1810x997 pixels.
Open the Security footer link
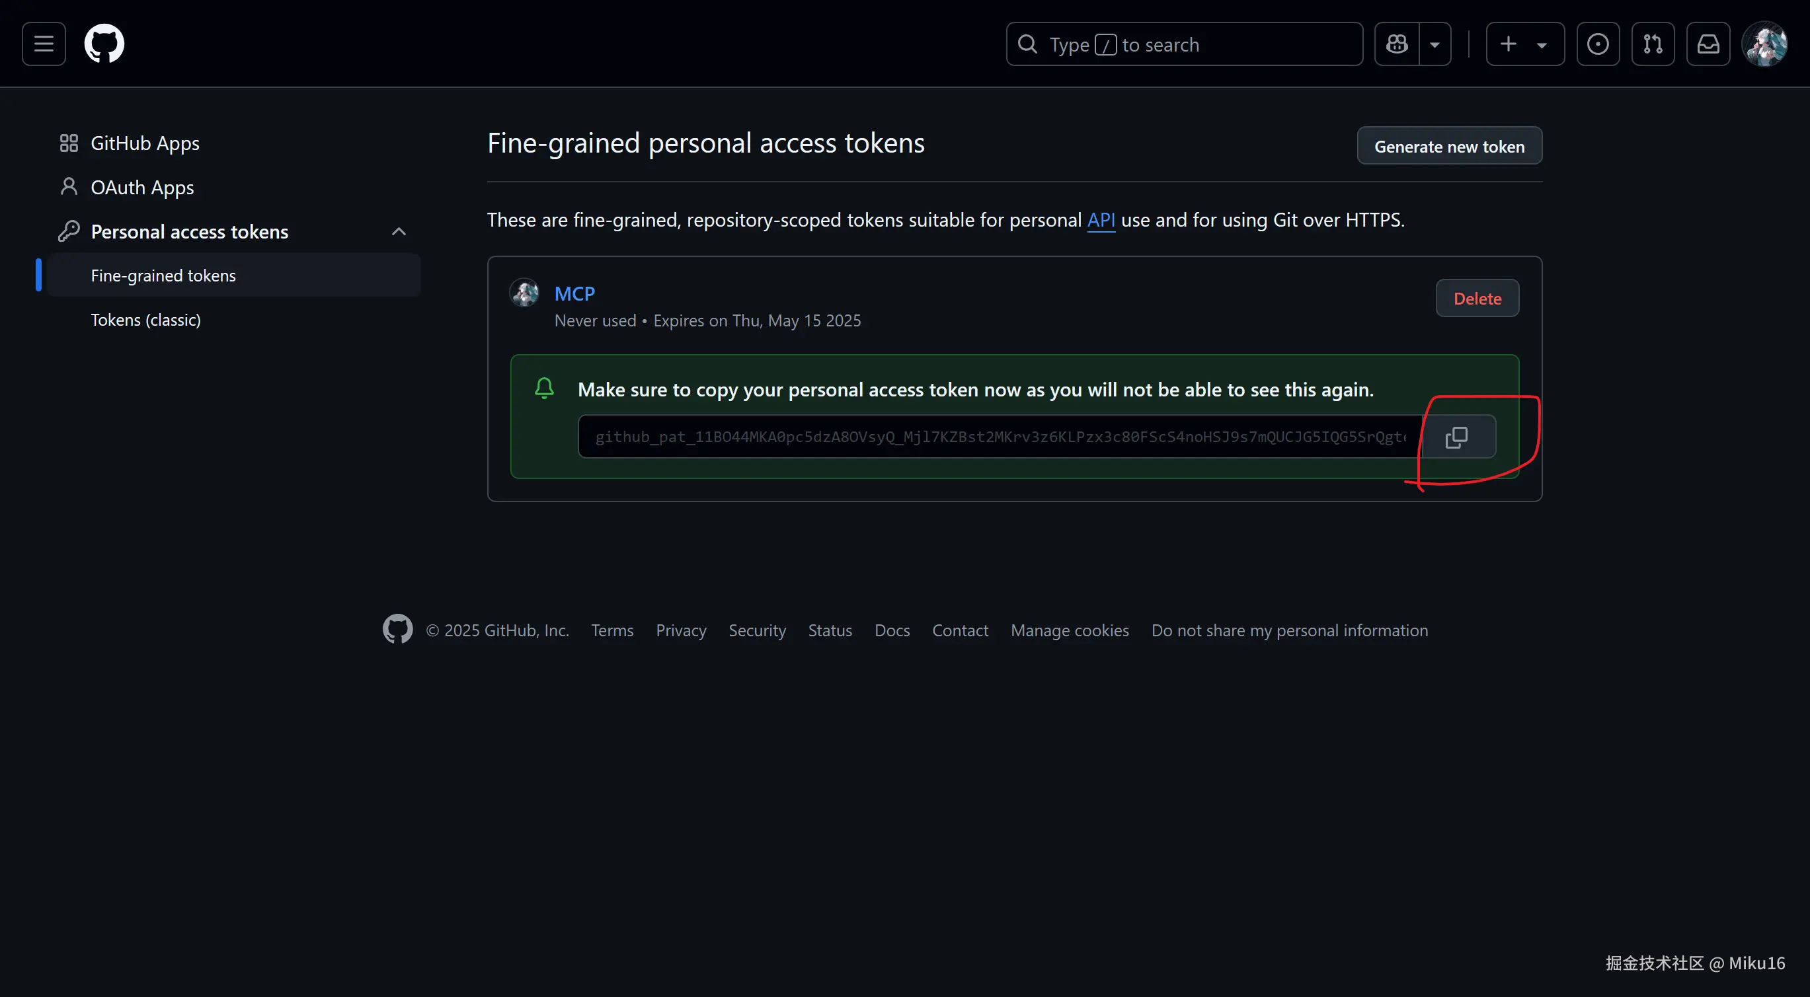point(757,630)
